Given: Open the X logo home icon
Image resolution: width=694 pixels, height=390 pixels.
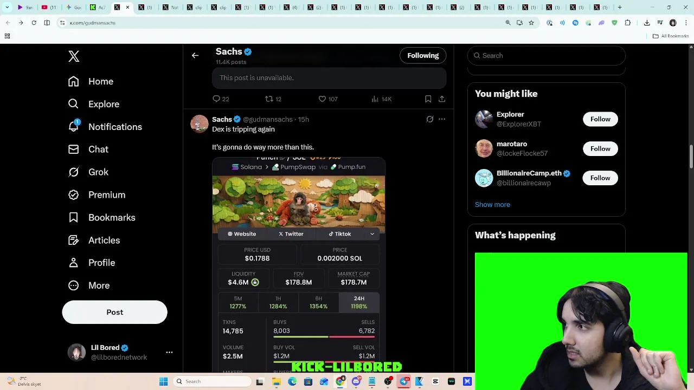Looking at the screenshot, I should click(74, 56).
